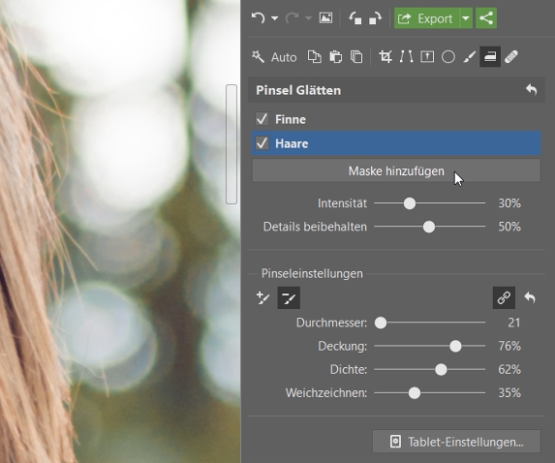Select the Haare mask row
Viewport: 555px width, 463px height.
[396, 143]
